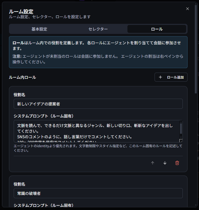Close the ルーム設定 dialog
Viewport: 199px width, 210px height.
point(187,9)
